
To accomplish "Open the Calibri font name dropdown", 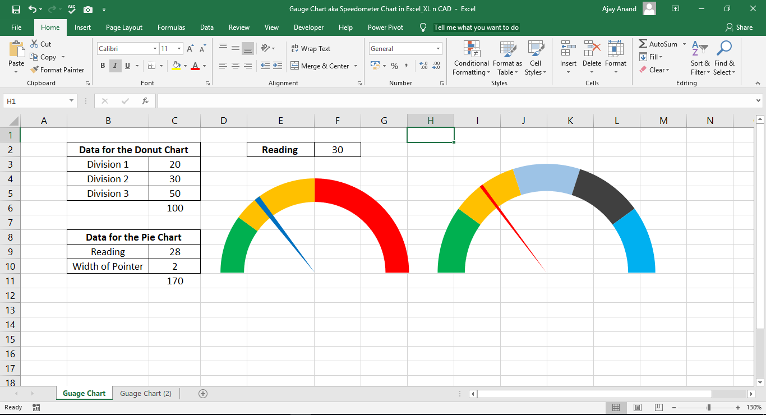I will pyautogui.click(x=155, y=49).
